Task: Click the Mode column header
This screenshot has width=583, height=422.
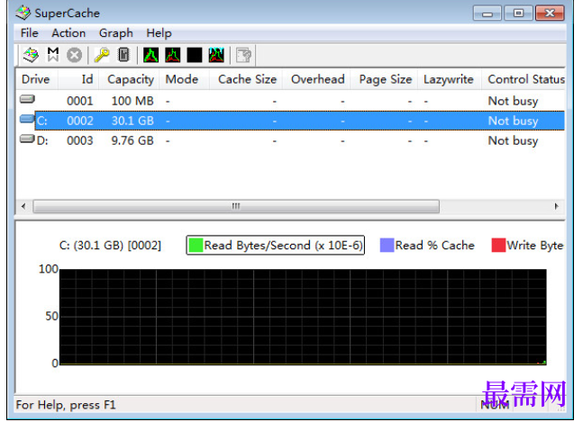Action: 184,79
